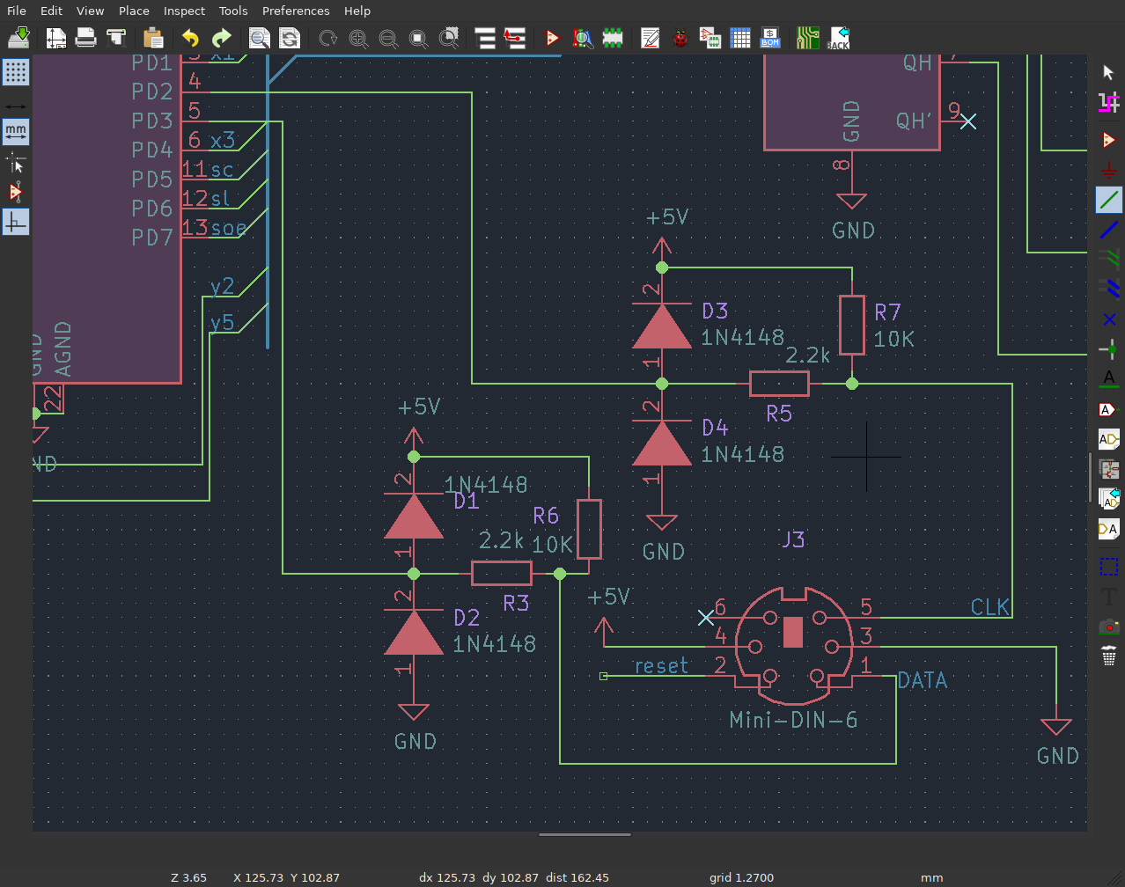Click the Delete trash tool

[x=1108, y=656]
